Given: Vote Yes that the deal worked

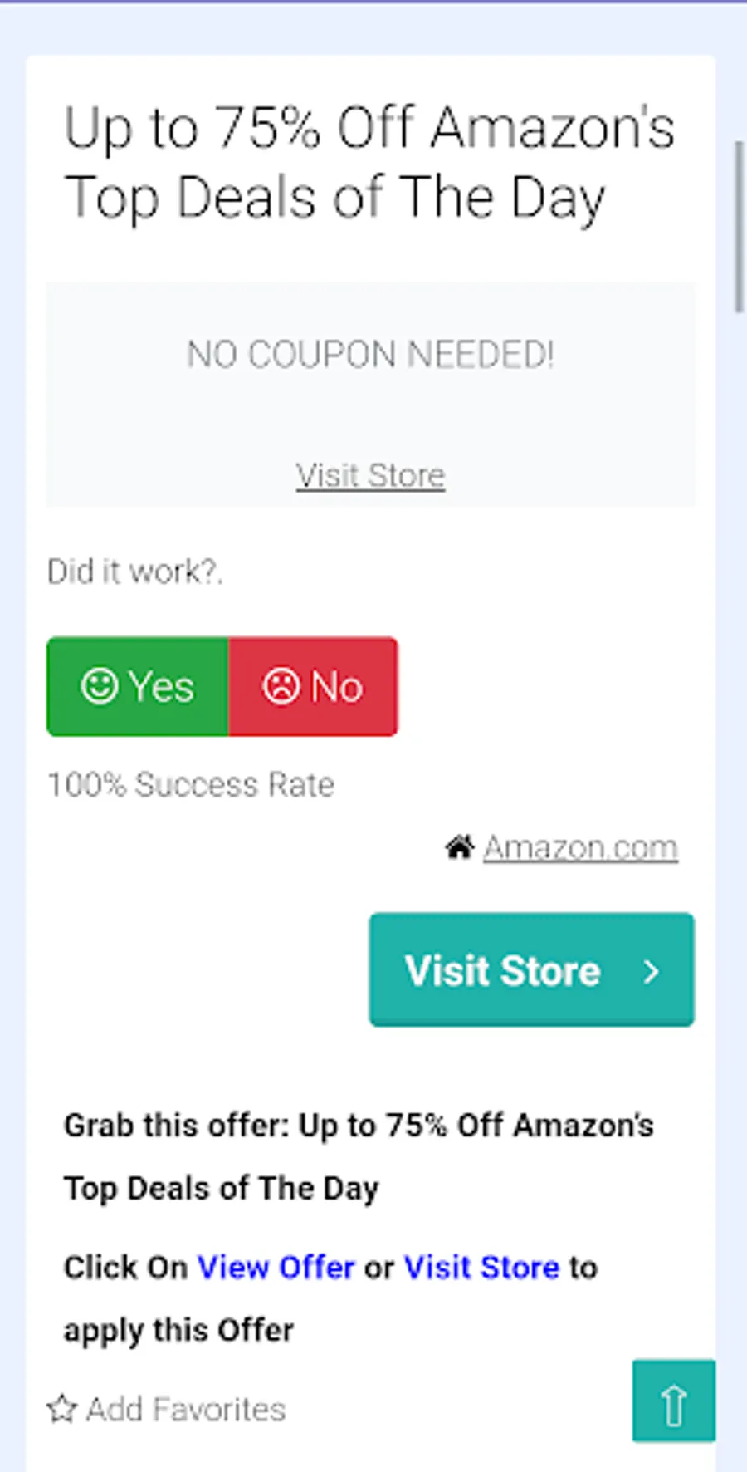Looking at the screenshot, I should 138,686.
